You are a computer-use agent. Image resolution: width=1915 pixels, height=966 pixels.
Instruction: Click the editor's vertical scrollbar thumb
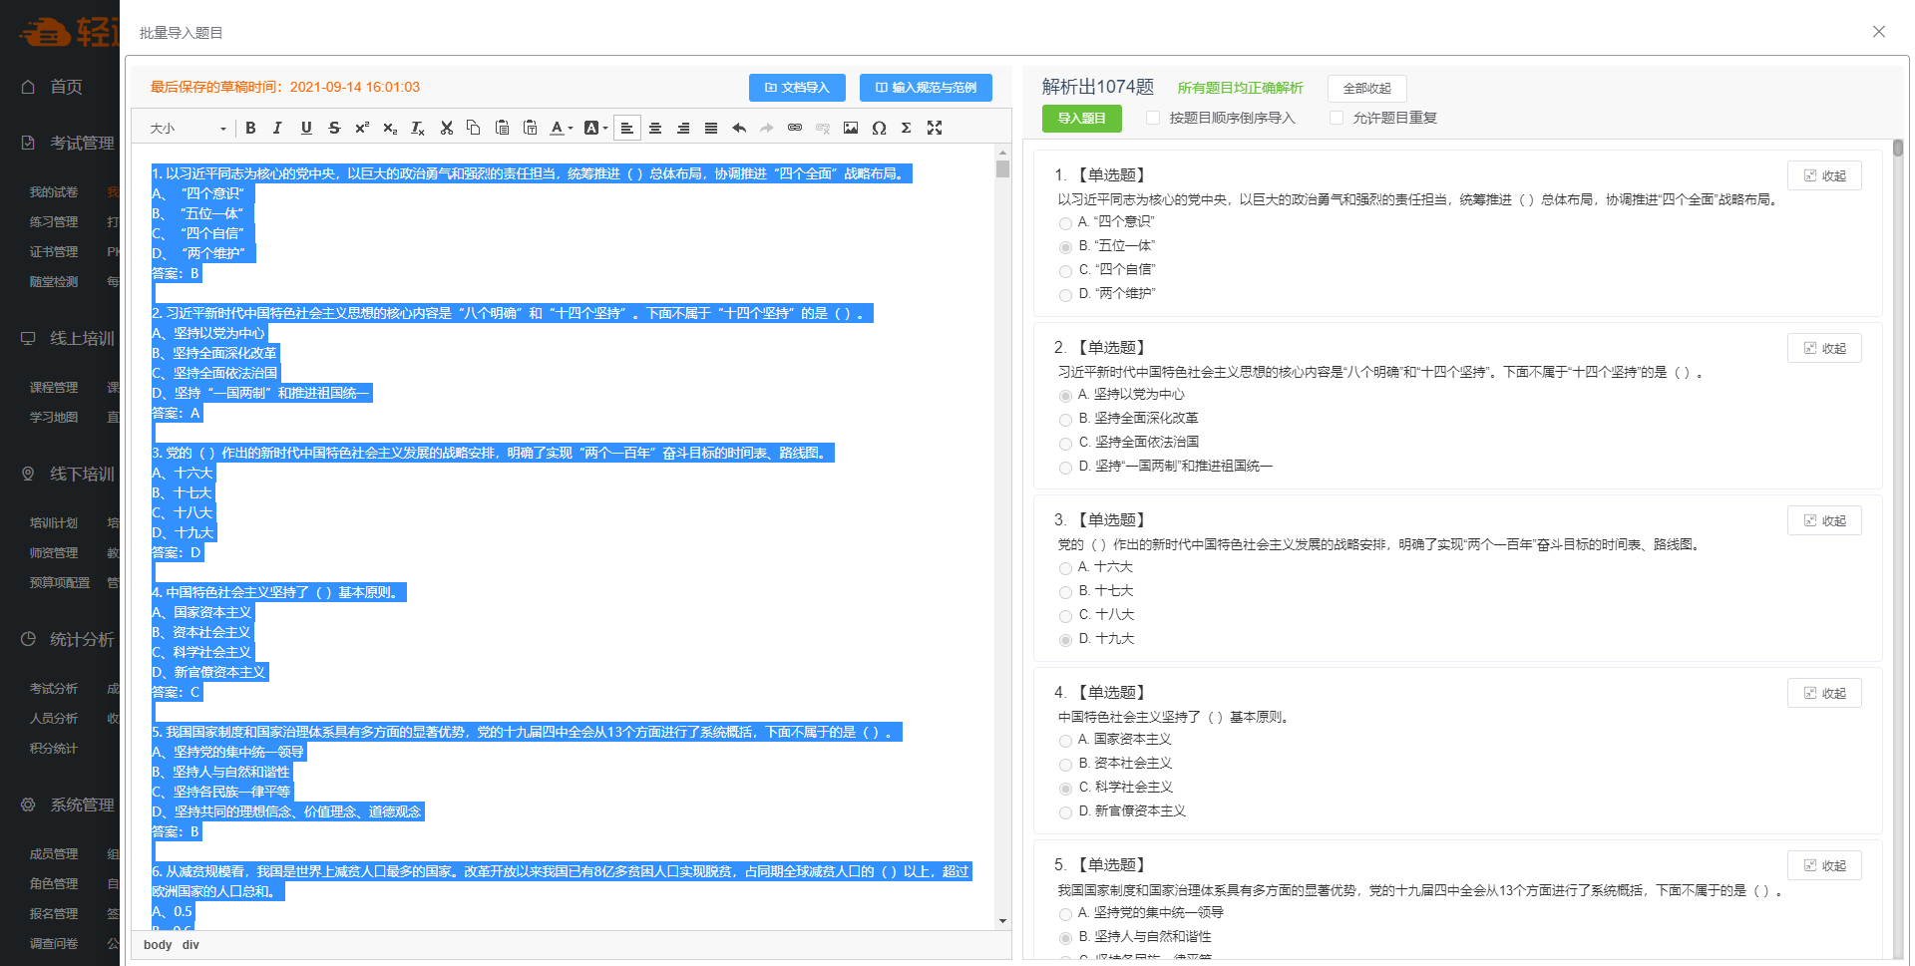pos(1002,168)
